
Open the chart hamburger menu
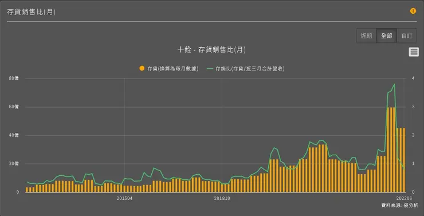414,52
